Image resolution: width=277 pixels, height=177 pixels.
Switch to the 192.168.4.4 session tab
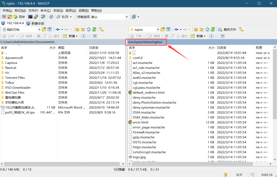(x=12, y=23)
